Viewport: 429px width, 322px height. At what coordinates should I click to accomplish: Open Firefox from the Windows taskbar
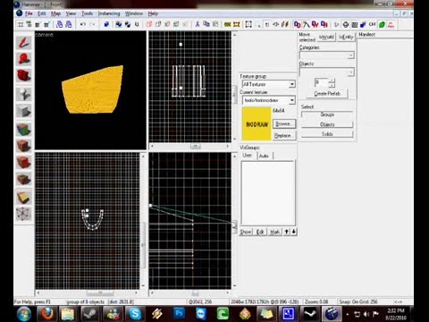tap(47, 314)
